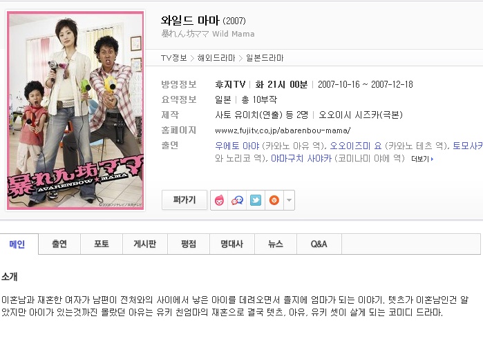Viewport: 483px width, 341px height.
Task: Open actor link 오오이즈미 요
Action: pyautogui.click(x=356, y=146)
